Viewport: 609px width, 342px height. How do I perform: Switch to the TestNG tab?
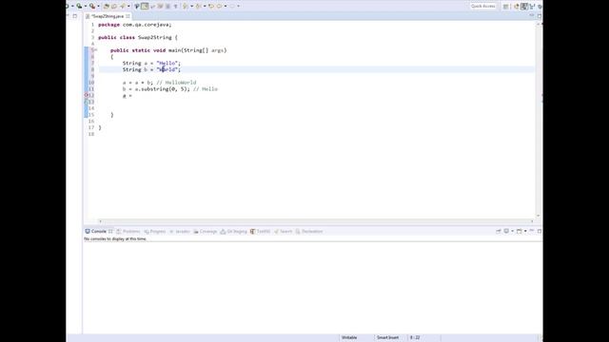(260, 232)
